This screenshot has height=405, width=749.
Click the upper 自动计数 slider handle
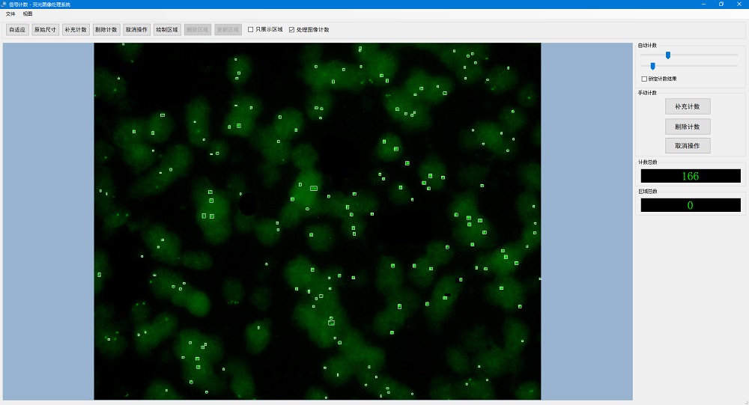(x=668, y=55)
